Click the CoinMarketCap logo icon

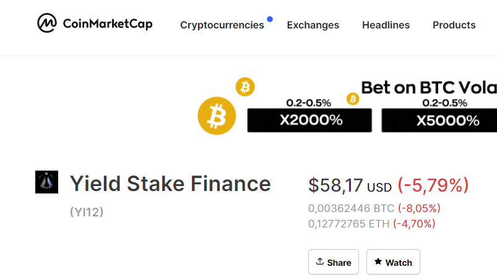(x=47, y=24)
